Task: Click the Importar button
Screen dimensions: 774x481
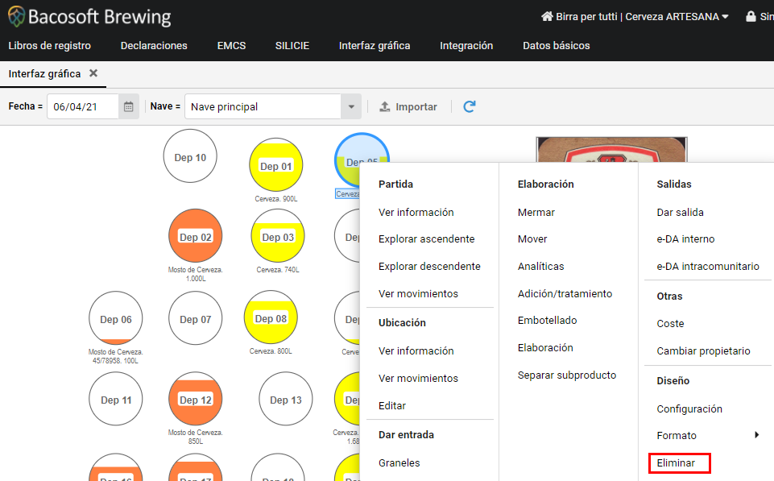Action: 408,106
